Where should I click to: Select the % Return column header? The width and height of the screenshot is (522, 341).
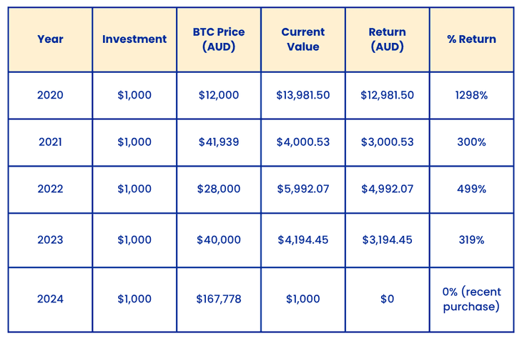(x=471, y=39)
